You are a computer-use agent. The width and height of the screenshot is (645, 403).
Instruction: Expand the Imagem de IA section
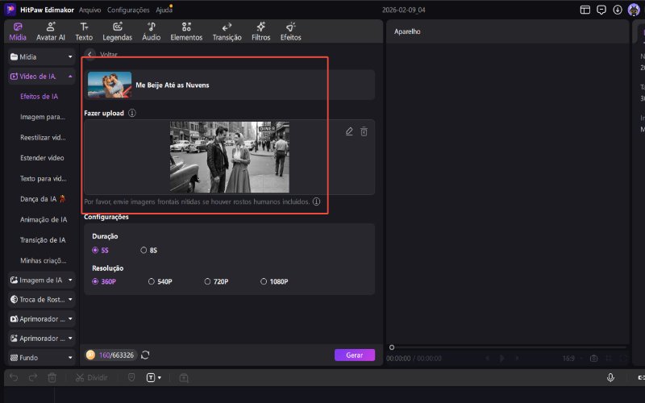42,280
